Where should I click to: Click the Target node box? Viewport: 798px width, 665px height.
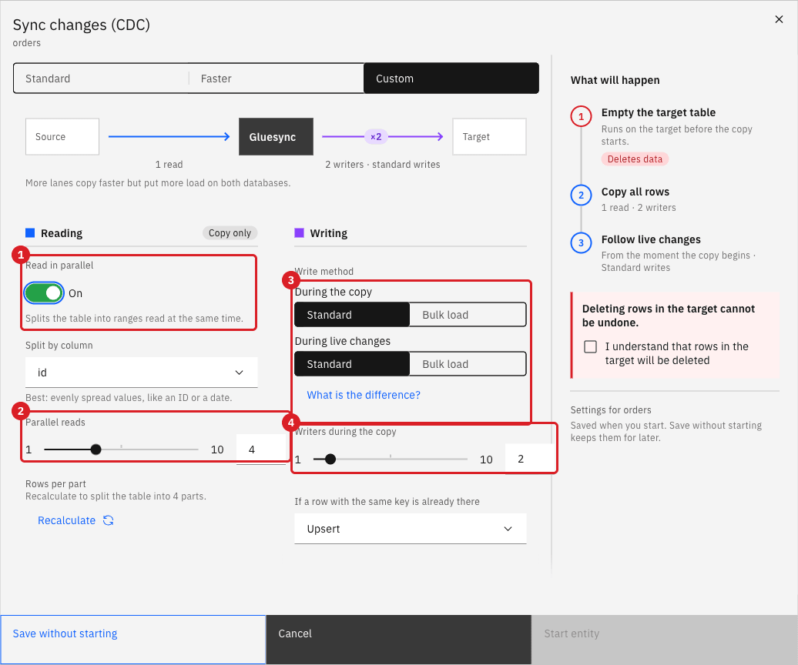[x=489, y=137]
